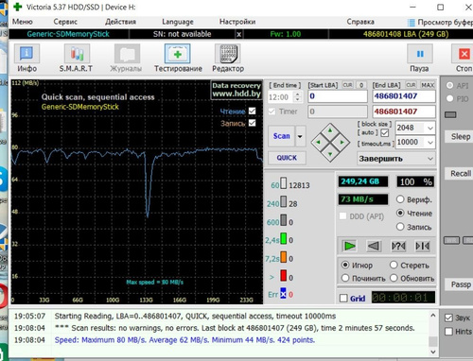The width and height of the screenshot is (473, 361).
Task: Open the Редактор hex editor icon
Action: click(228, 58)
